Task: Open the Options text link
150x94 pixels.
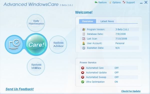Action: 116,2
